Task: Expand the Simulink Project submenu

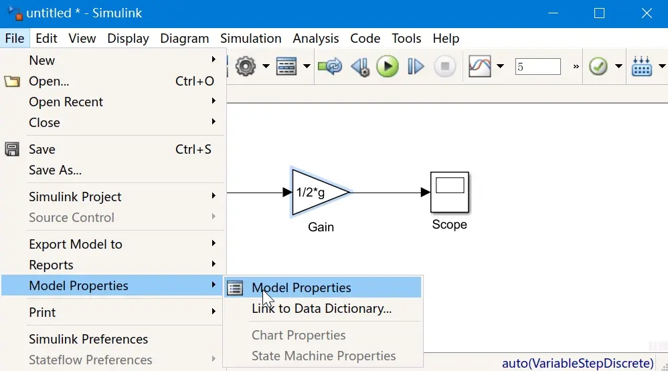Action: pos(113,197)
